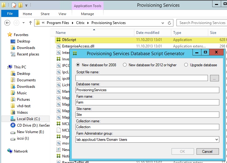Switch to the Share ribbon tab
The width and height of the screenshot is (227, 163).
pos(45,14)
